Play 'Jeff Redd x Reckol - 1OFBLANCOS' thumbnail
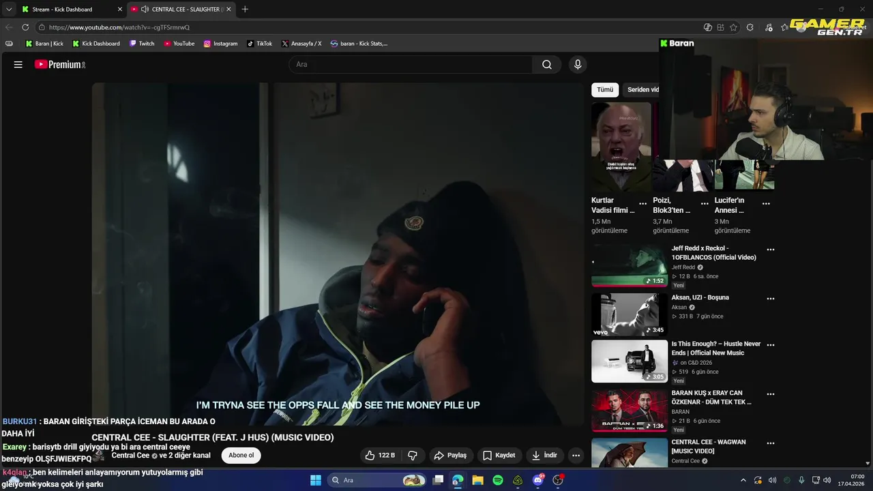The height and width of the screenshot is (491, 873). coord(630,265)
